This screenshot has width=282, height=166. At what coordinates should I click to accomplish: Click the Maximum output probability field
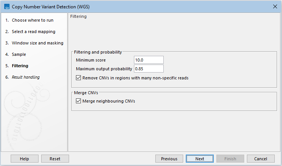pos(148,69)
